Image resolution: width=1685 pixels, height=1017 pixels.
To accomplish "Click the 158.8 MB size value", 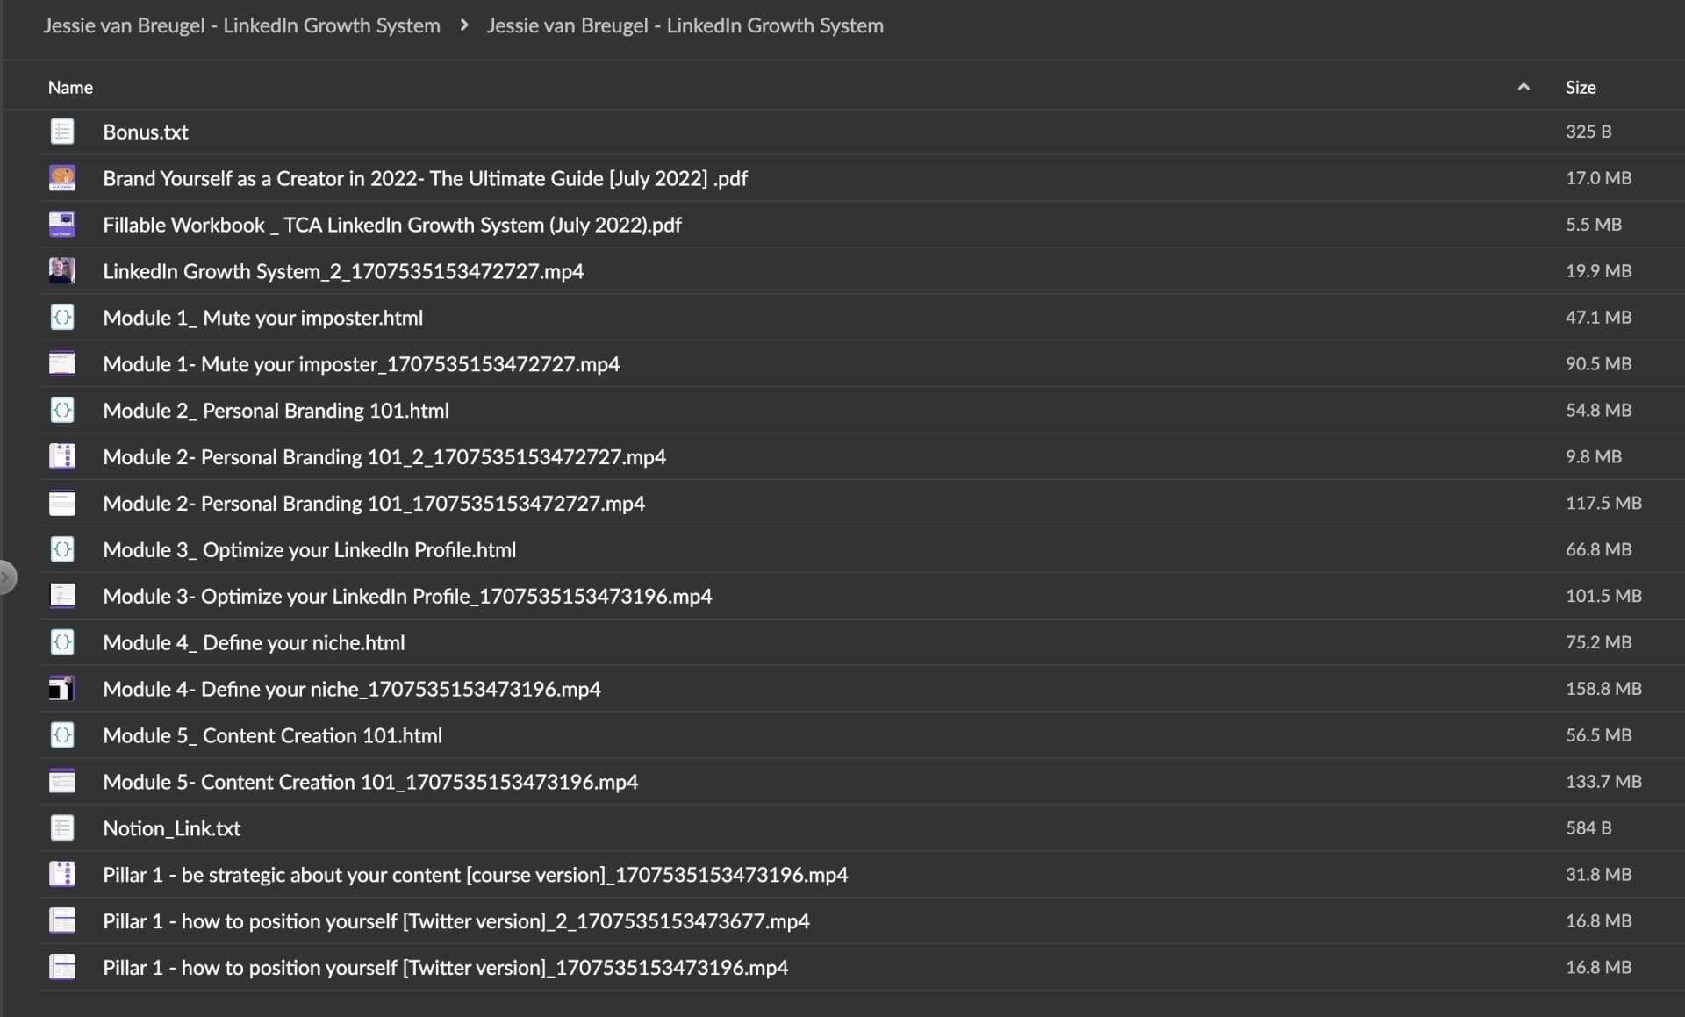I will [1603, 690].
